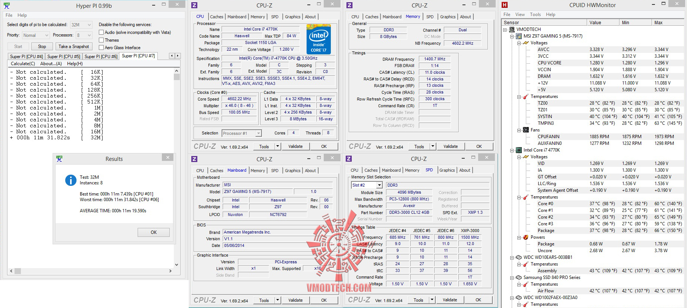Viewport: 687px width, 308px height.
Task: Click the Fans icon in HWMonitor tree
Action: tap(526, 130)
